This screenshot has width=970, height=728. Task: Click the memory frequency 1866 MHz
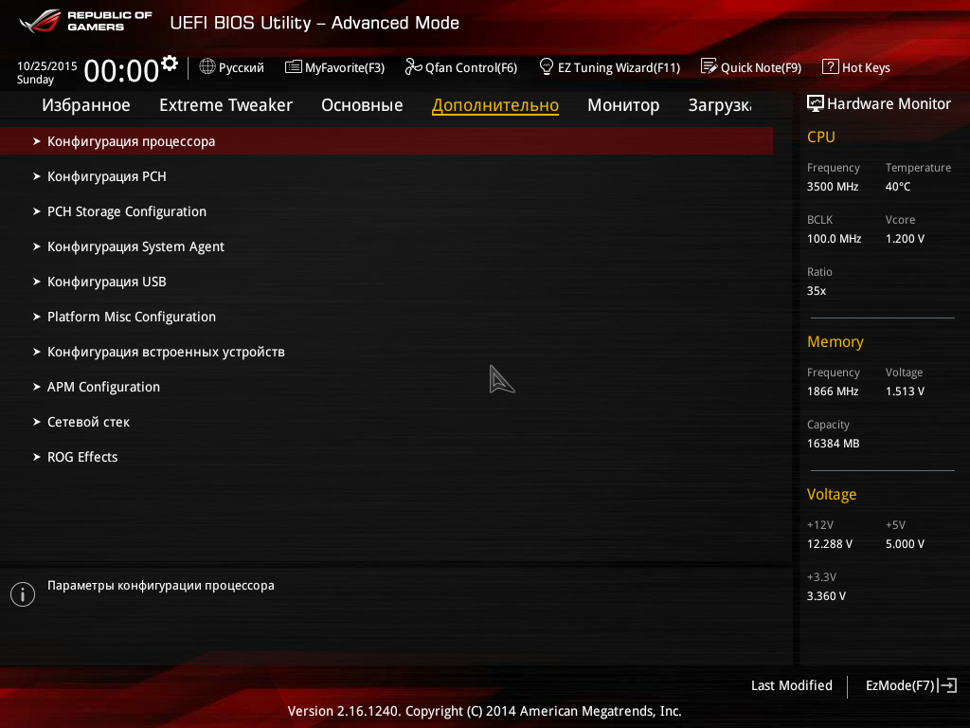[x=832, y=391]
